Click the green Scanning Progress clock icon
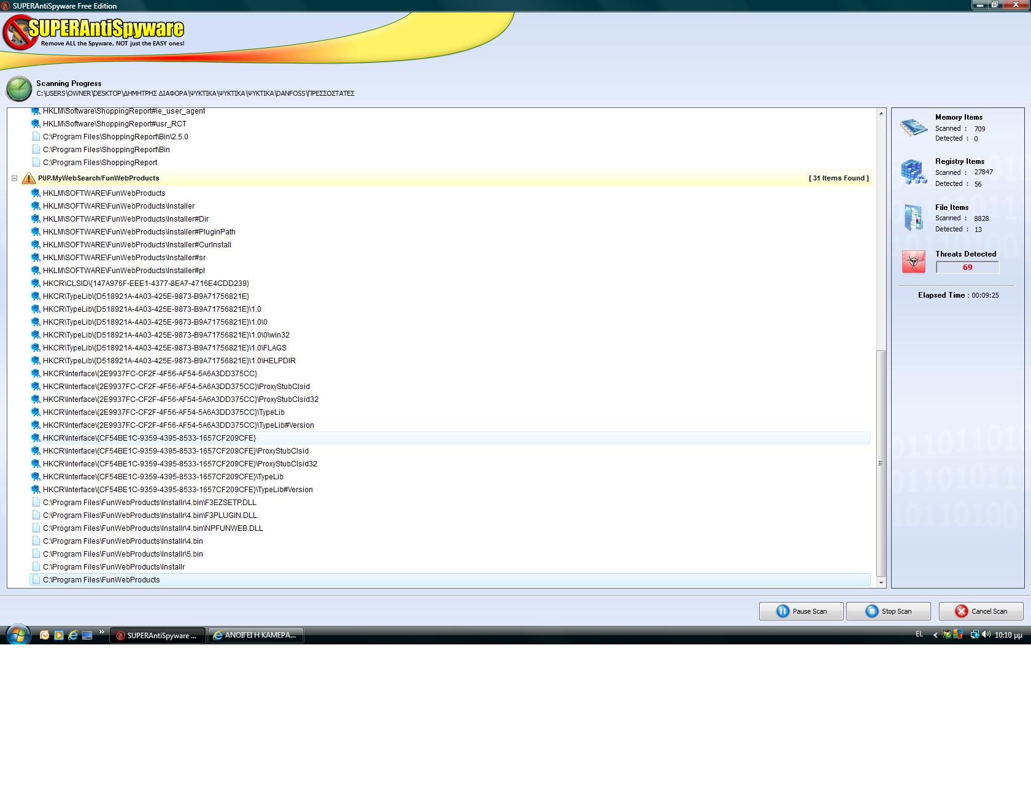1031x807 pixels. click(19, 89)
